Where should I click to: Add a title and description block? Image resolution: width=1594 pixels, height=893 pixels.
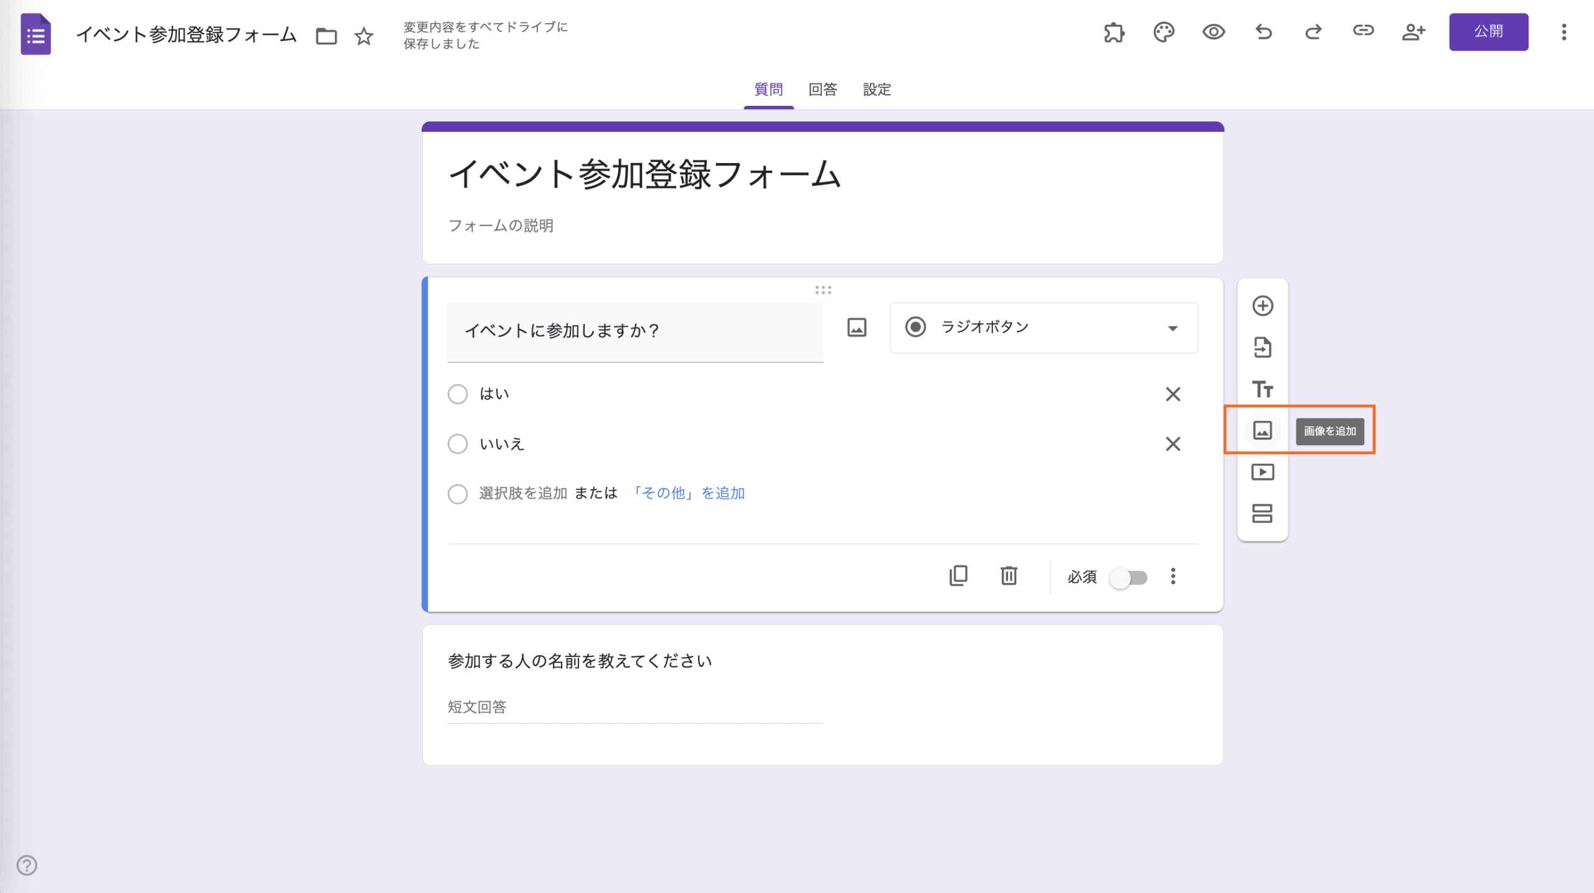[x=1262, y=389]
